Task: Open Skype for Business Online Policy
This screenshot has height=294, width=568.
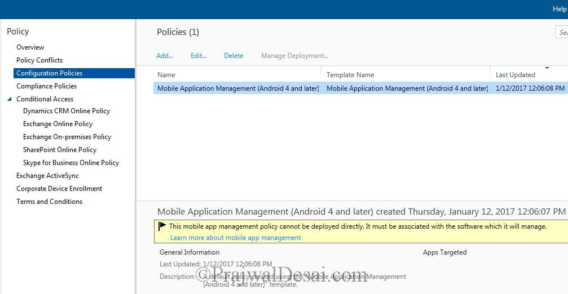Action: coord(71,163)
